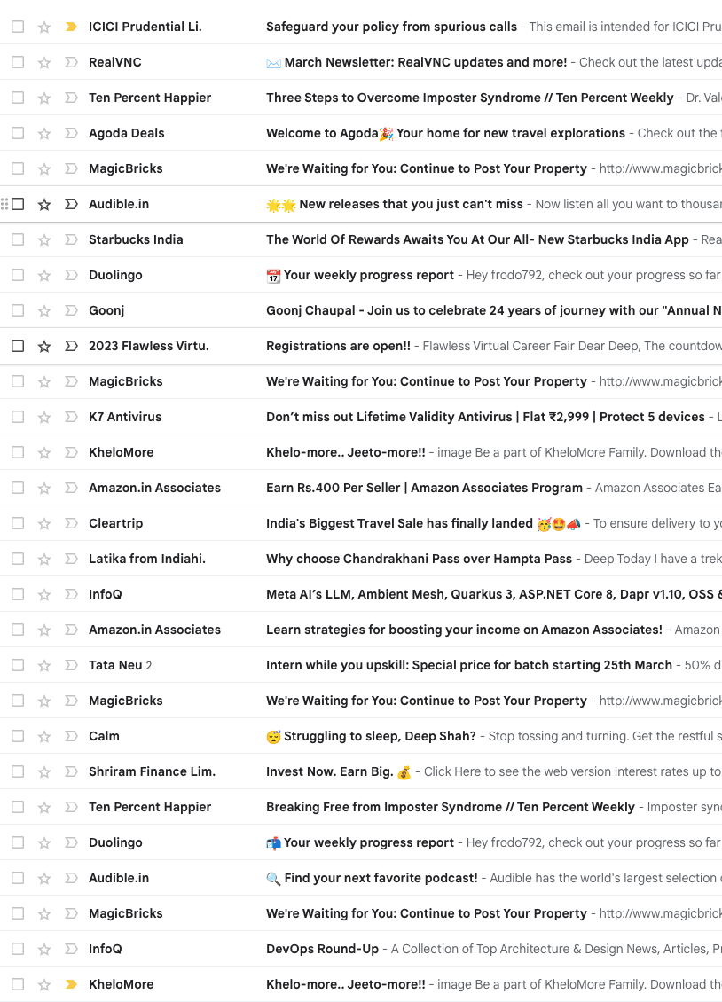Select the Agoda Deals email checkbox
This screenshot has height=1002, width=722.
click(18, 133)
